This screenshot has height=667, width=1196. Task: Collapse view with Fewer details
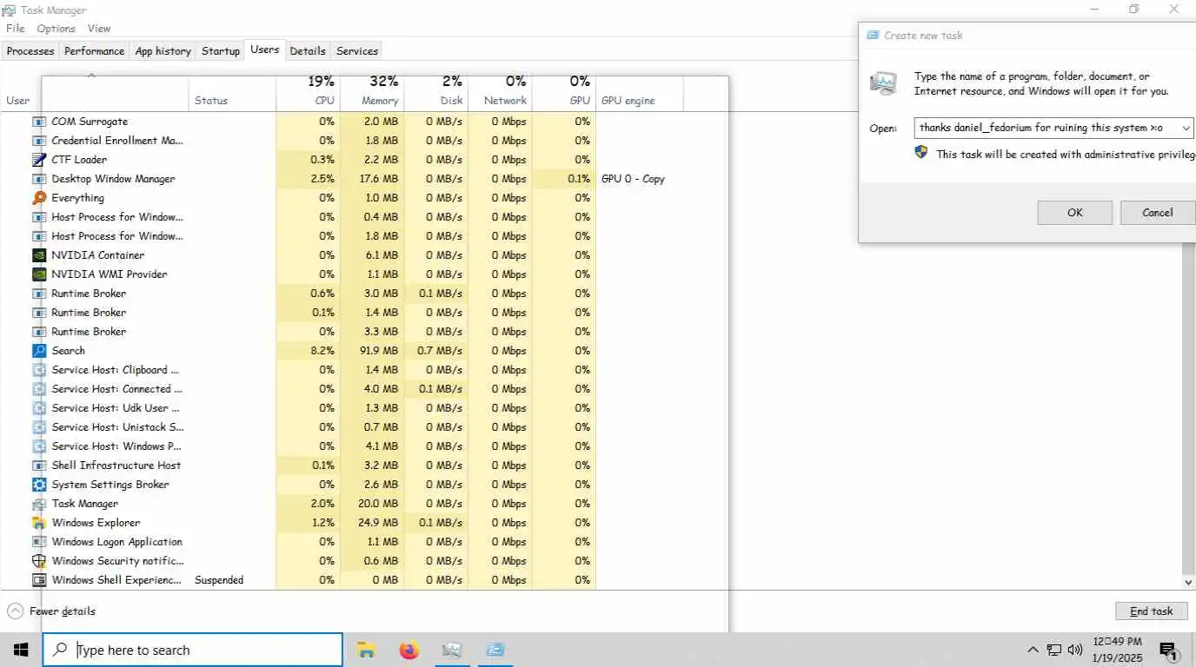tap(52, 611)
